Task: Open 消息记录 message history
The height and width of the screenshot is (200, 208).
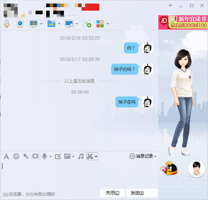Action: coord(143,156)
